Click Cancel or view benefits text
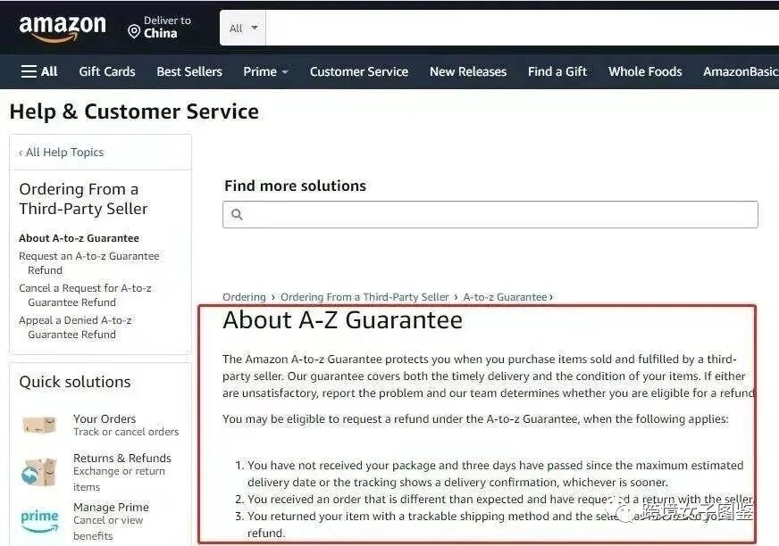The image size is (779, 546). pos(108,527)
